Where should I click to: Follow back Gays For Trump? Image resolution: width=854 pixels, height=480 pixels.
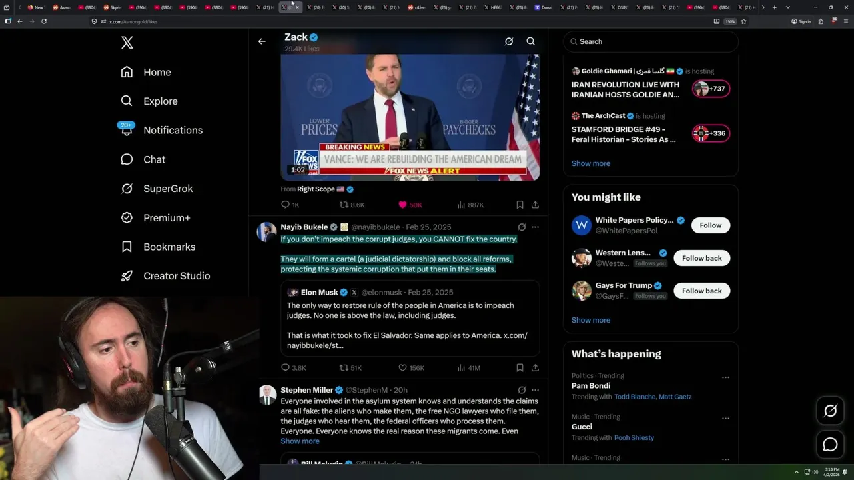click(701, 291)
